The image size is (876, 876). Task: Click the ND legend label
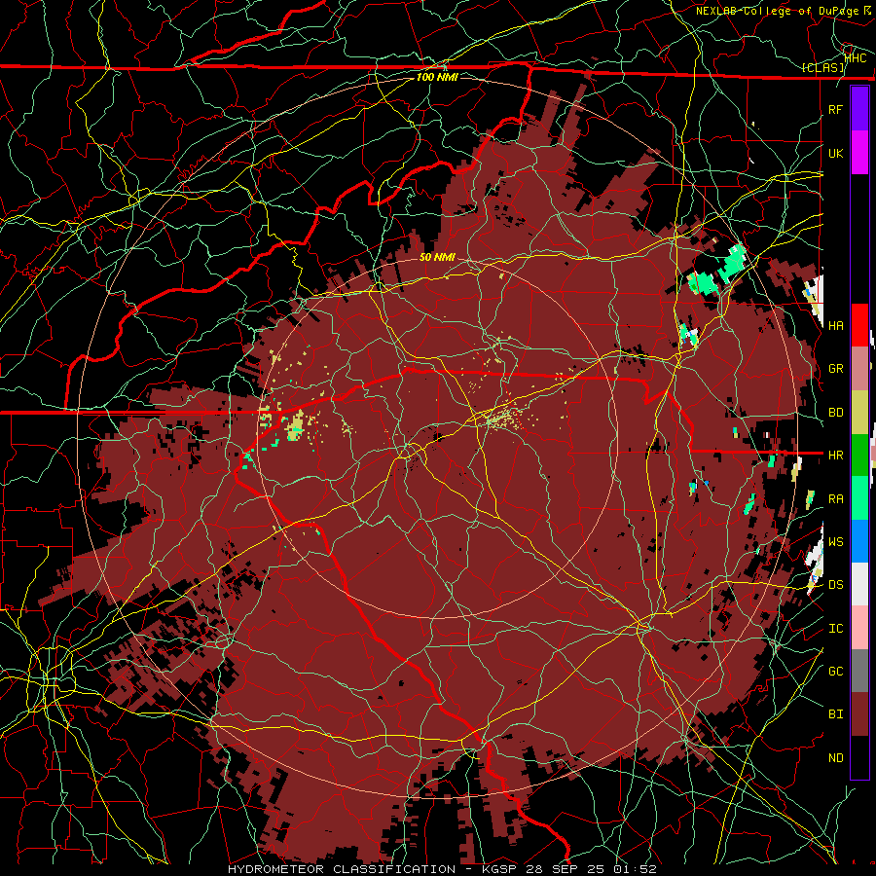835,758
